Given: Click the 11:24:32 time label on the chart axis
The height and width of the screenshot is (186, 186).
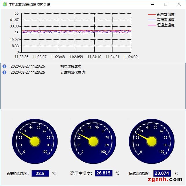Looking at the screenshot, I should (x=131, y=57).
